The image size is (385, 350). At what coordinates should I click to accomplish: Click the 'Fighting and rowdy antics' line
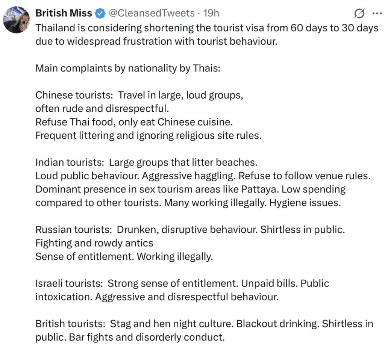[94, 243]
